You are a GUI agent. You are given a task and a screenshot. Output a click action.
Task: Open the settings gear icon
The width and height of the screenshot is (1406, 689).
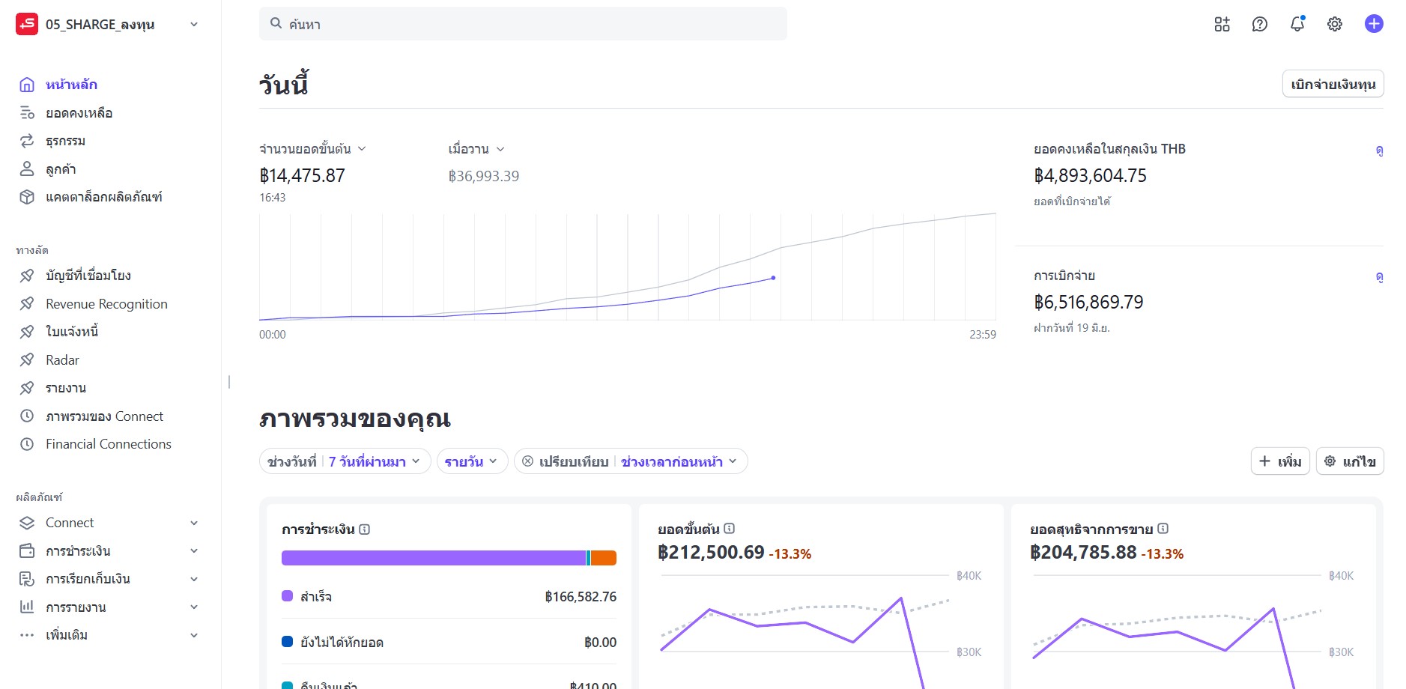coord(1334,24)
